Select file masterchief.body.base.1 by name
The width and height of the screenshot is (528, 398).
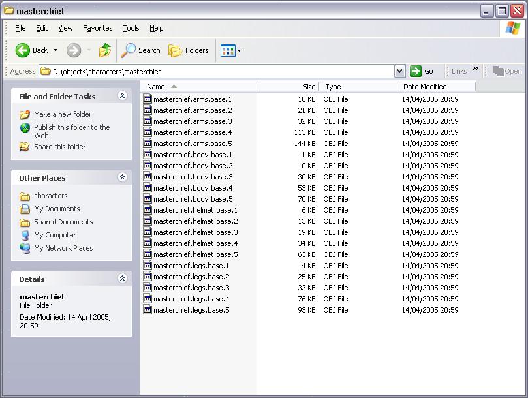tap(193, 155)
